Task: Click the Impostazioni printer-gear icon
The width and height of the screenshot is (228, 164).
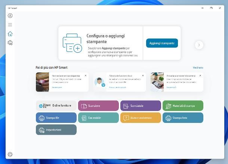Action: point(41,130)
